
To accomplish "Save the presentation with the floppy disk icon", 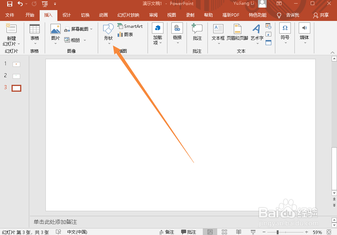I will tap(10, 4).
